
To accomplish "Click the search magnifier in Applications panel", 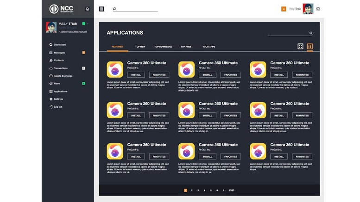I will [311, 33].
